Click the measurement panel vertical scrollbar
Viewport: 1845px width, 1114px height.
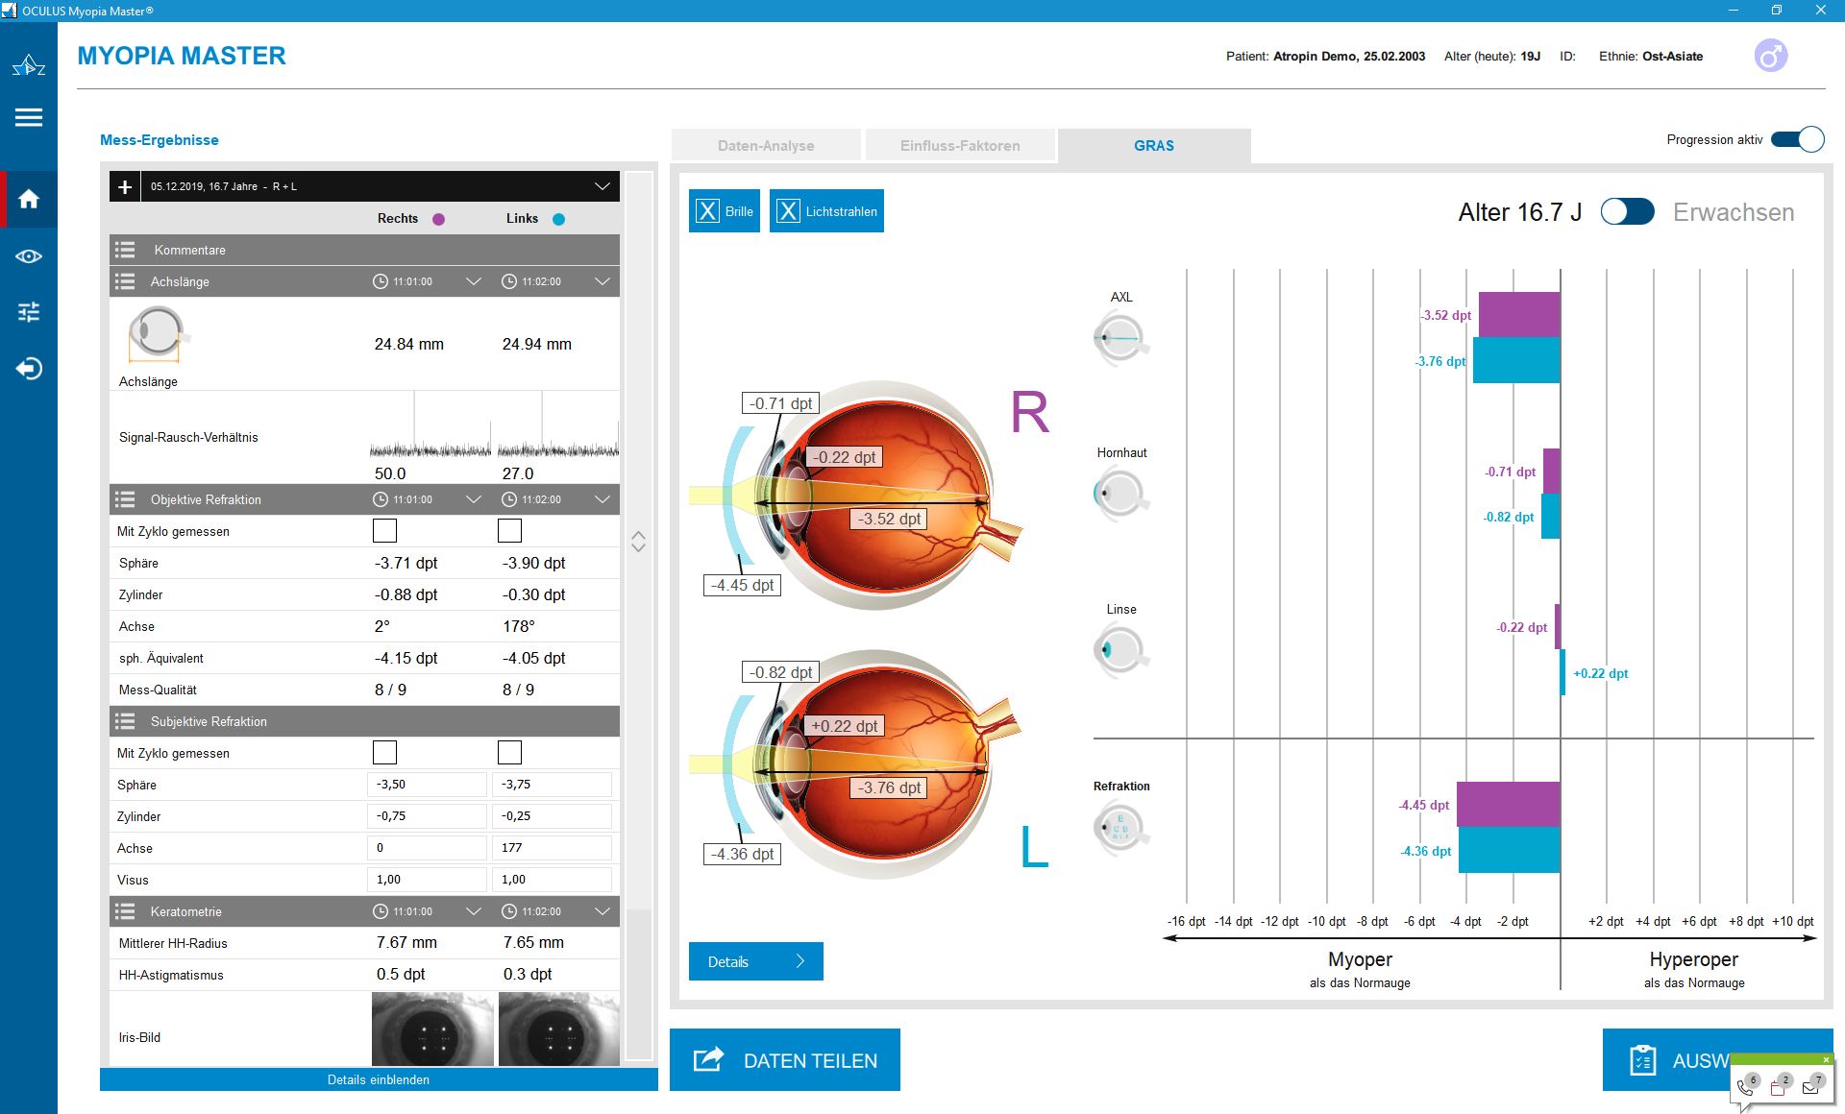pyautogui.click(x=638, y=615)
